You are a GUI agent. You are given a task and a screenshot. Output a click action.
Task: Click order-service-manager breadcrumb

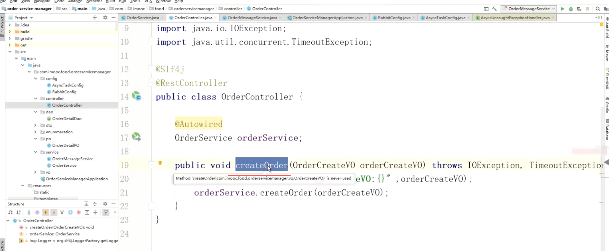pos(27,9)
